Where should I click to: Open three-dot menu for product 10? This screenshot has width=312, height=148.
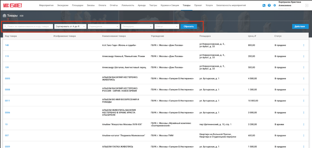304,124
